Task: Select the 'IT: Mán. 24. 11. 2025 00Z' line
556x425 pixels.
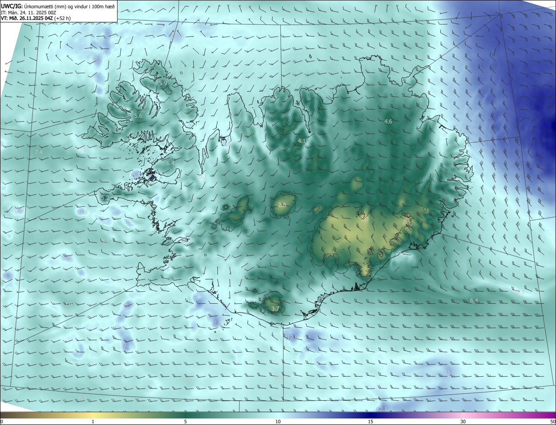Action: point(28,13)
